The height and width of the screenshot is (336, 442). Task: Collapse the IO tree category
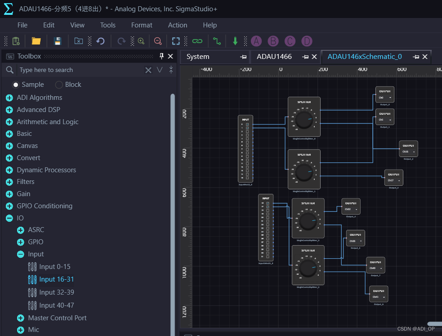click(9, 218)
